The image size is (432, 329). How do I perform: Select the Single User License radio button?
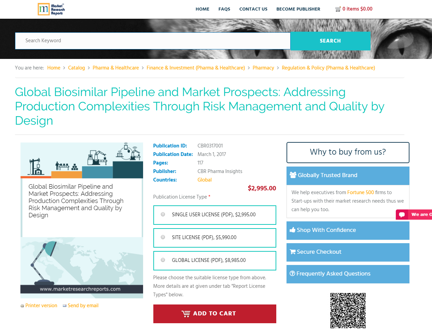tap(163, 215)
